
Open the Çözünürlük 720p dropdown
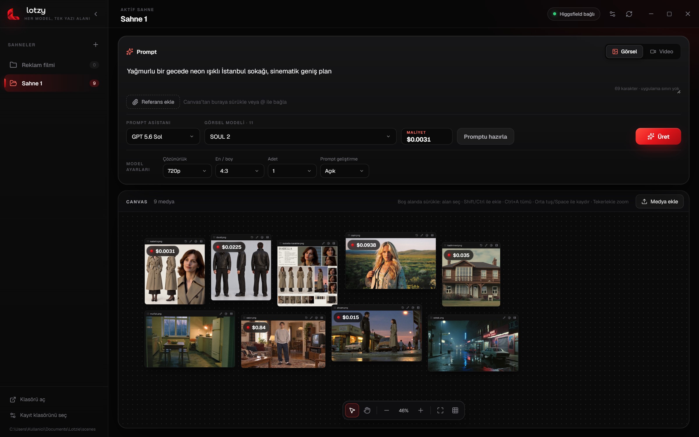click(187, 171)
